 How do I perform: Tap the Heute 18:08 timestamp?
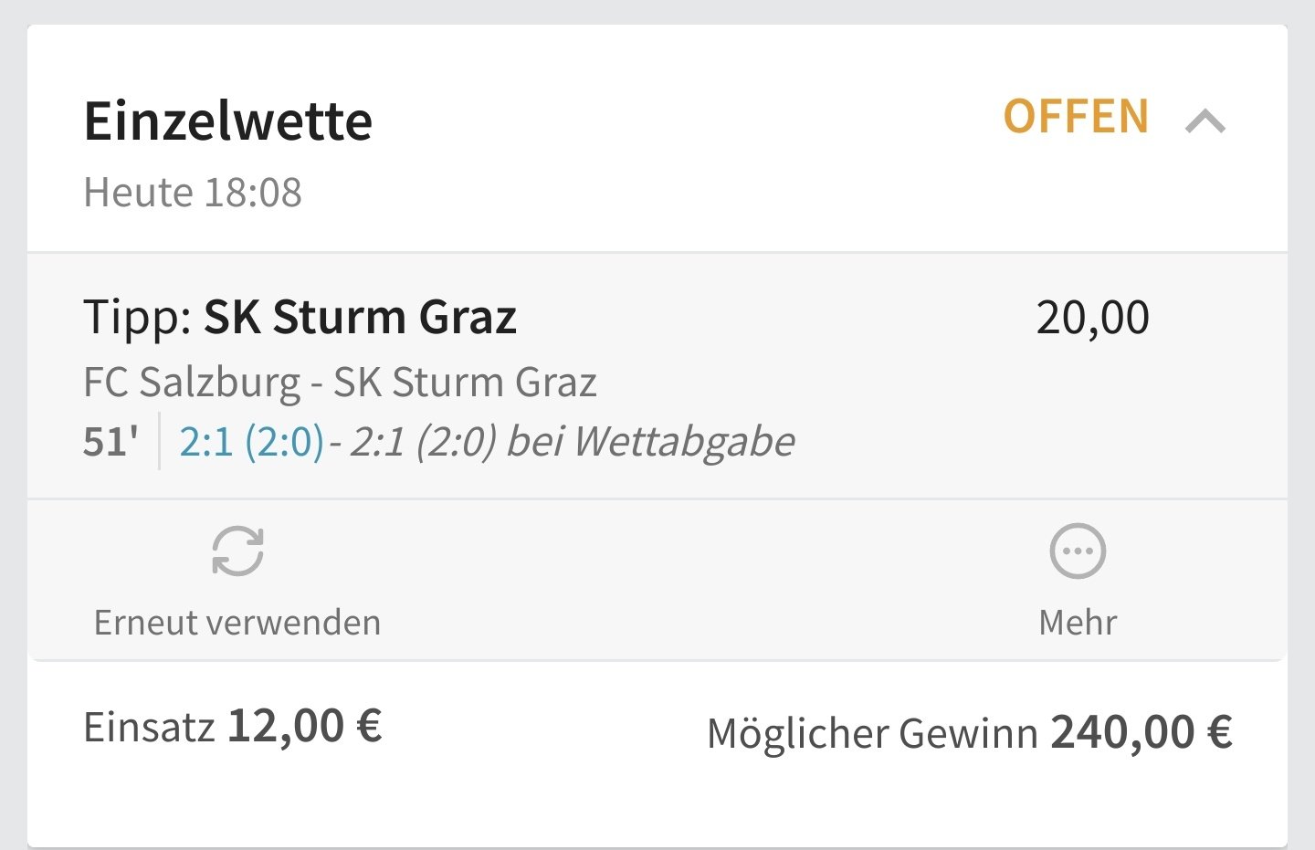tap(193, 193)
